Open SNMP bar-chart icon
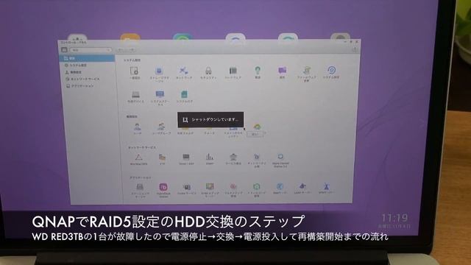 point(210,157)
